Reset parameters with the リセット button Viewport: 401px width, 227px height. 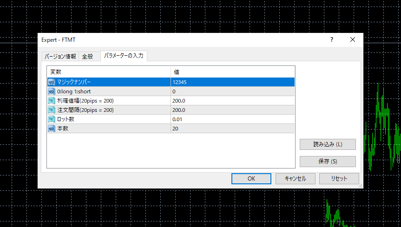click(x=339, y=178)
